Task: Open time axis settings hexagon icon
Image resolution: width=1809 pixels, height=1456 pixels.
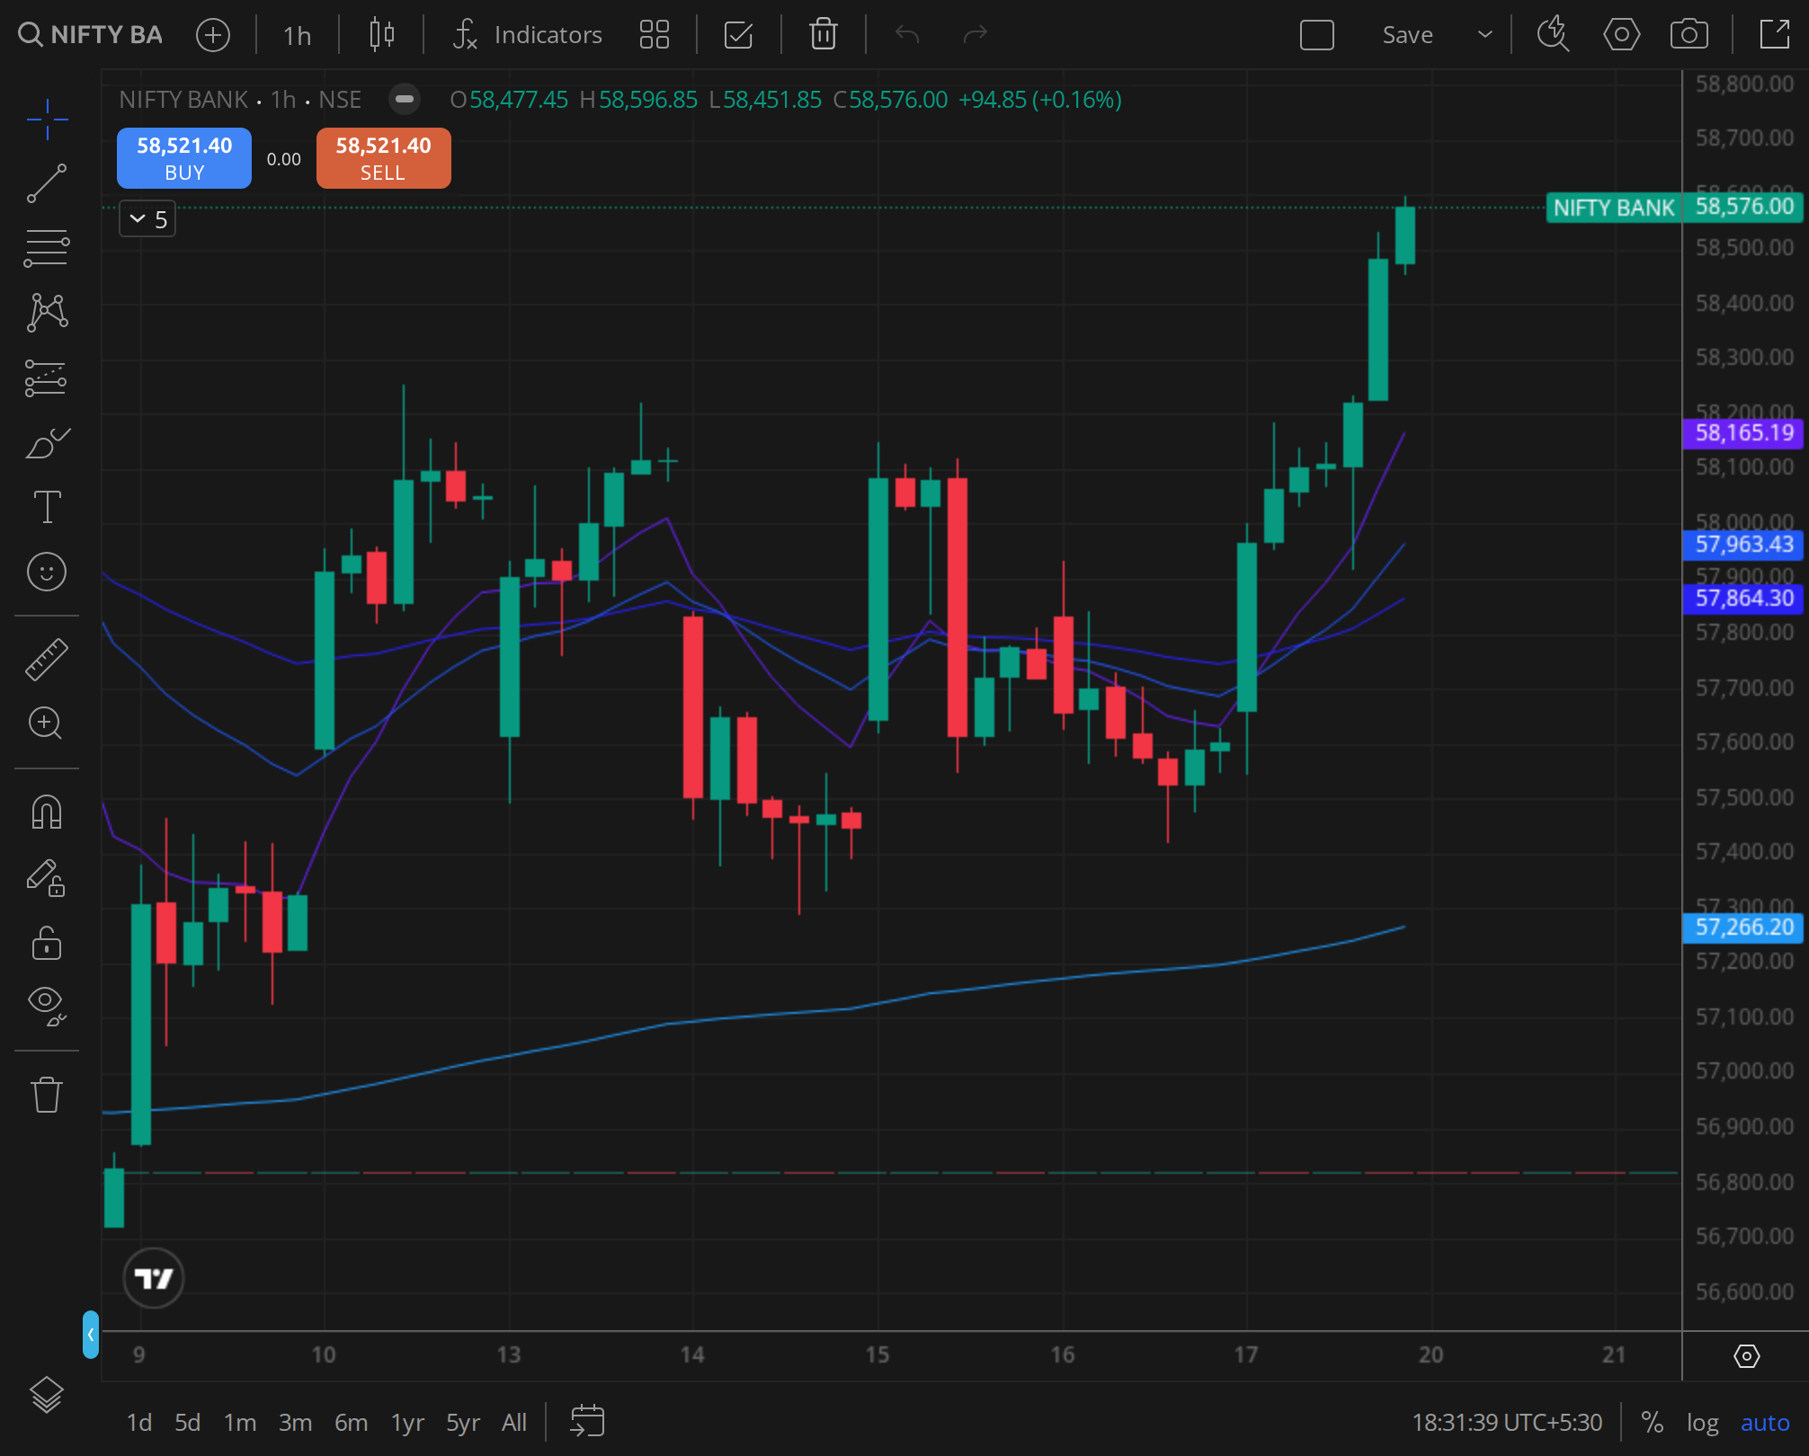Action: point(1746,1356)
